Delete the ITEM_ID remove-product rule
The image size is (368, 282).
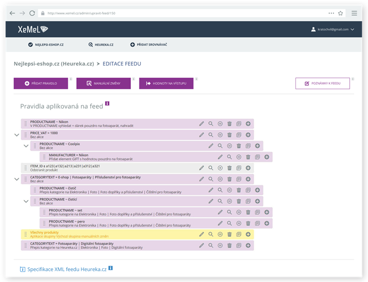coord(230,168)
